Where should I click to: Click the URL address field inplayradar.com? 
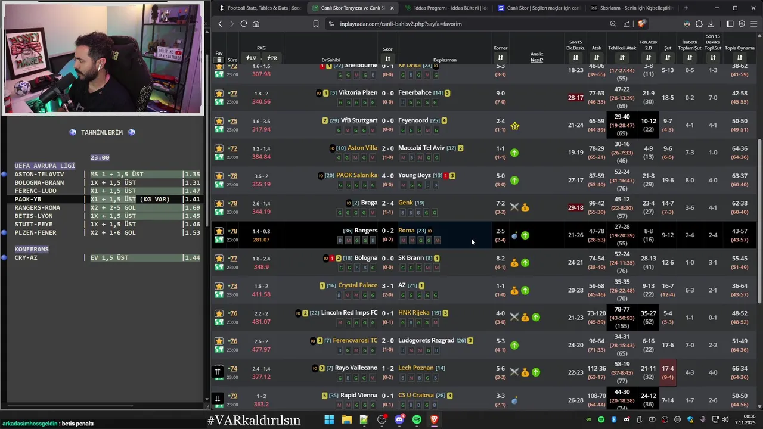point(401,24)
